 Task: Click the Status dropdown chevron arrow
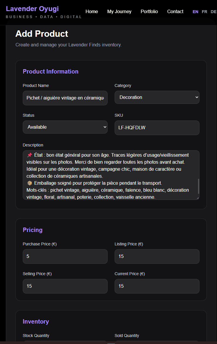tap(105, 127)
